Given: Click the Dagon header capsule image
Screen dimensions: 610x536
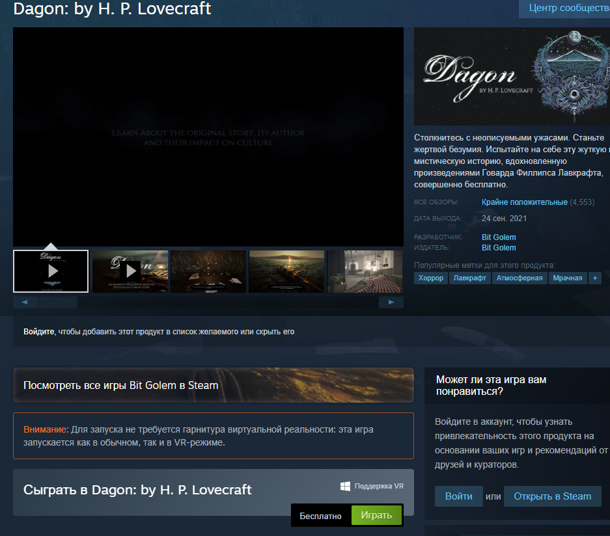Looking at the screenshot, I should (x=512, y=76).
